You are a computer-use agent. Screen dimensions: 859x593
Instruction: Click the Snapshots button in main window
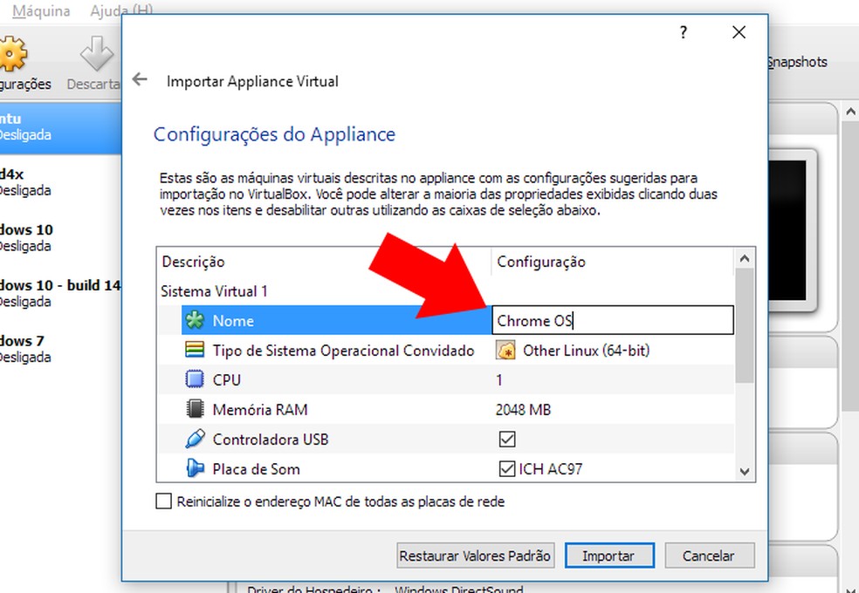pos(798,62)
